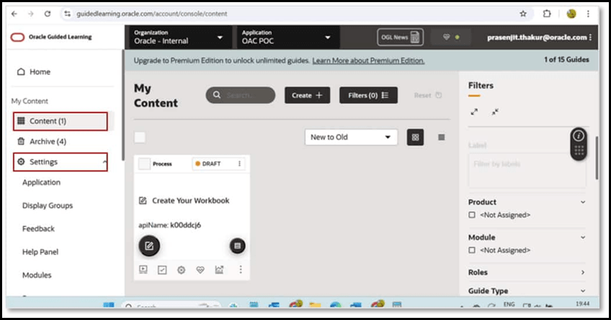
Task: Click the checkmark icon on card footer
Action: [162, 270]
